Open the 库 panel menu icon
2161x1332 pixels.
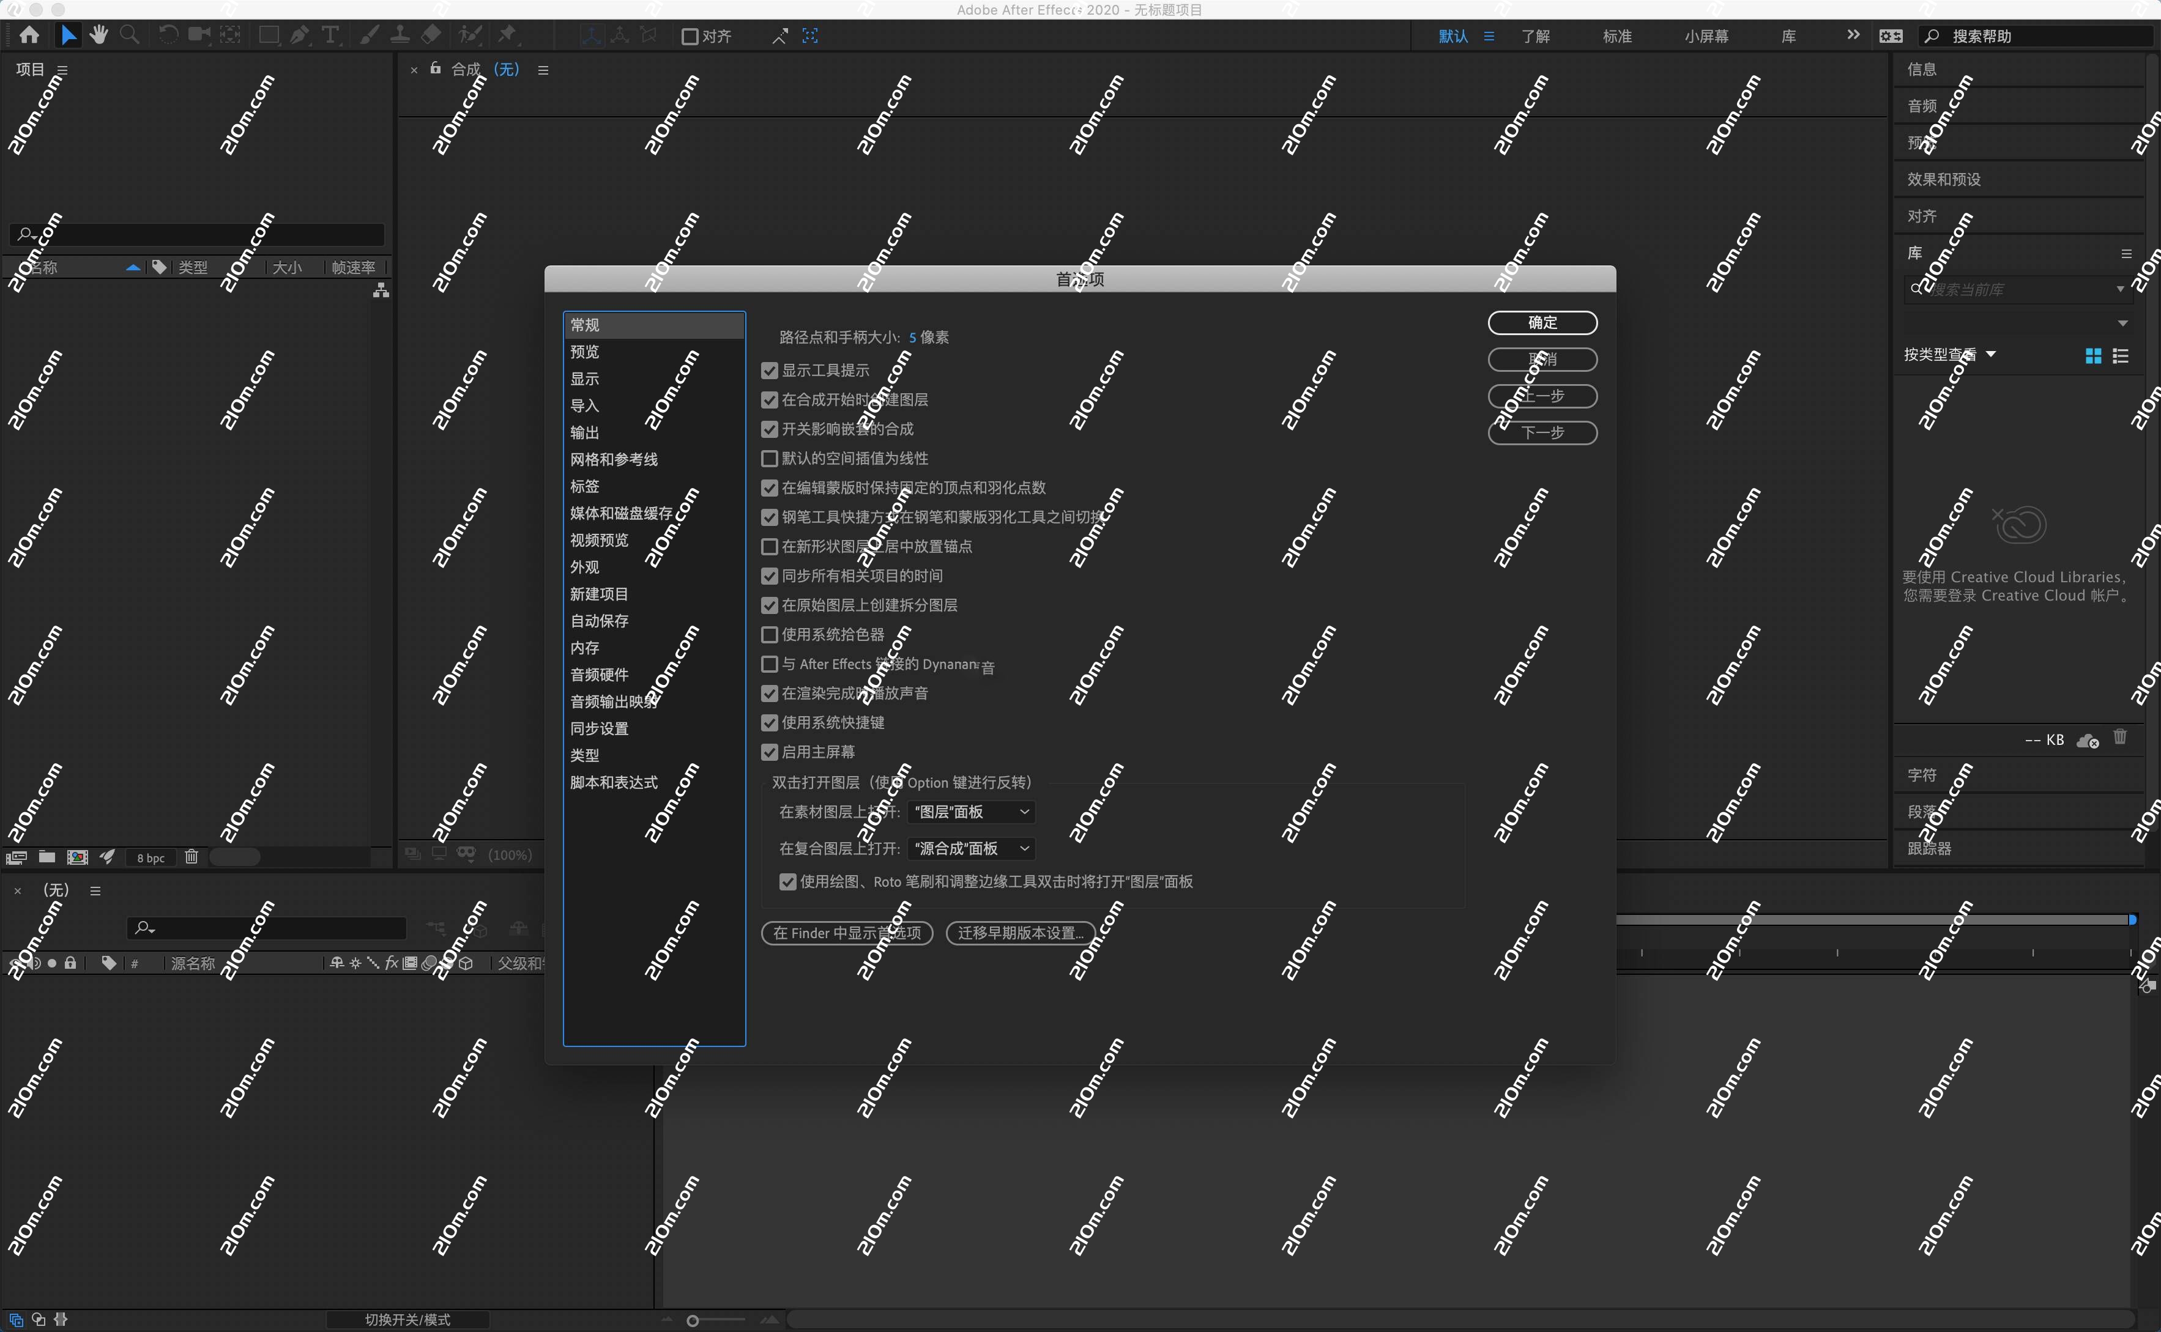pyautogui.click(x=2126, y=254)
